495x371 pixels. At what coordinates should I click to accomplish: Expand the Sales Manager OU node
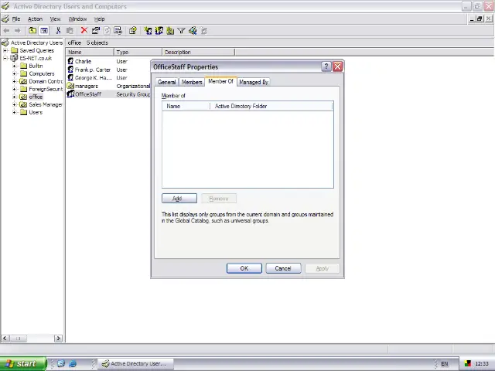tap(14, 104)
